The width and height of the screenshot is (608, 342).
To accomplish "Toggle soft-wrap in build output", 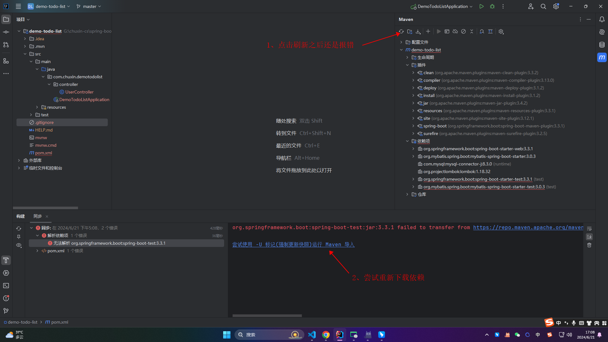I will pyautogui.click(x=589, y=229).
